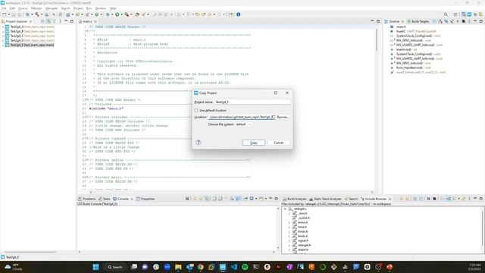485x273 pixels.
Task: Click the STM32CubeIDE taskbar icon
Action: tap(223, 267)
